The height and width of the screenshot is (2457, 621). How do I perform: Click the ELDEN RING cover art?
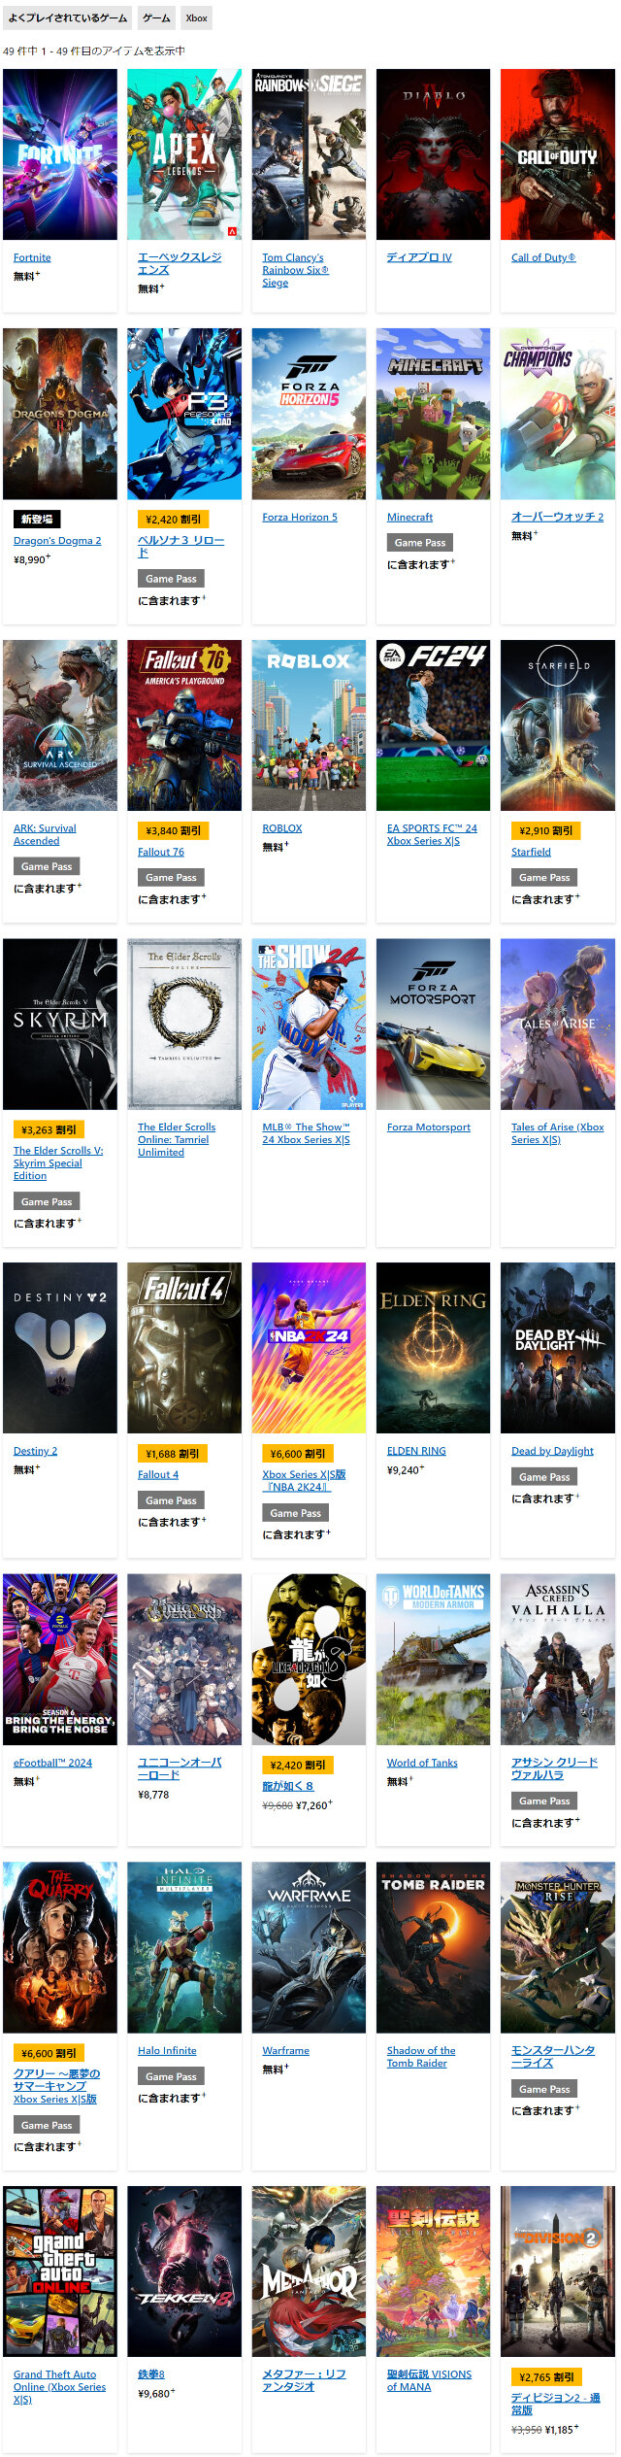pos(433,1348)
